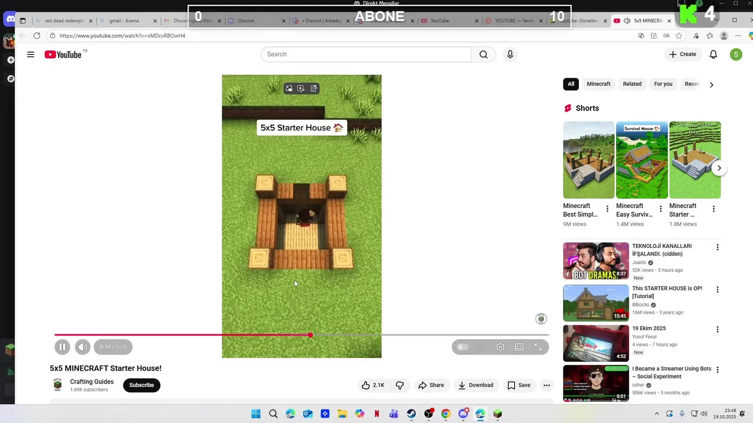The width and height of the screenshot is (753, 423).
Task: Open Discord from the taskbar
Action: 463,414
